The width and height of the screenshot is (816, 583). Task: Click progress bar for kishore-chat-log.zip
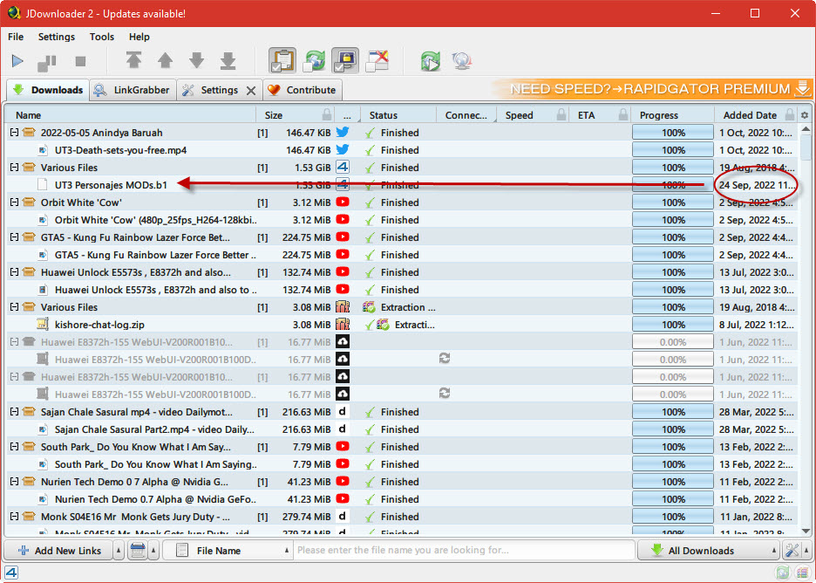[x=673, y=325]
